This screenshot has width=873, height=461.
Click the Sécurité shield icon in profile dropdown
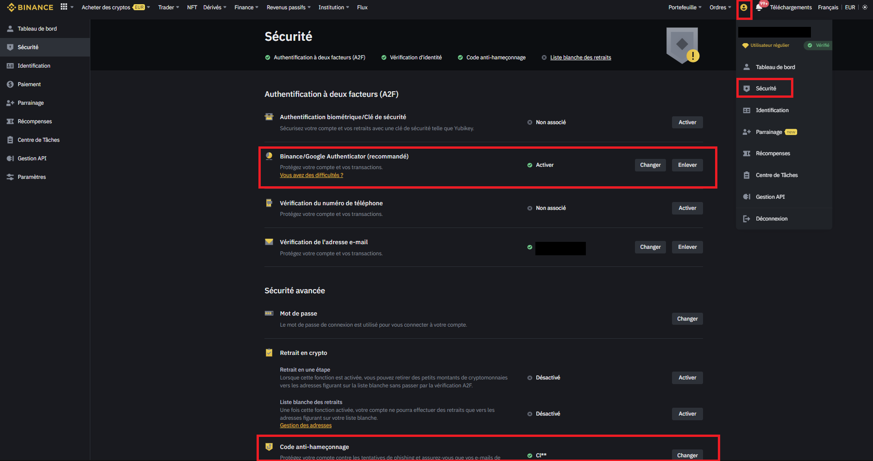pos(747,88)
